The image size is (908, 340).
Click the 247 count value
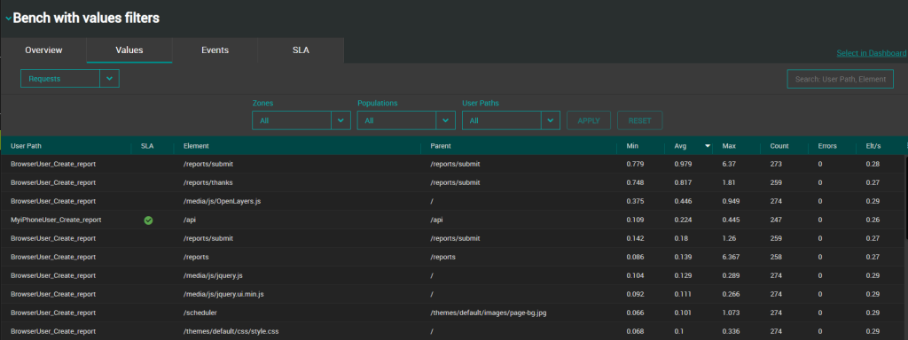[775, 220]
